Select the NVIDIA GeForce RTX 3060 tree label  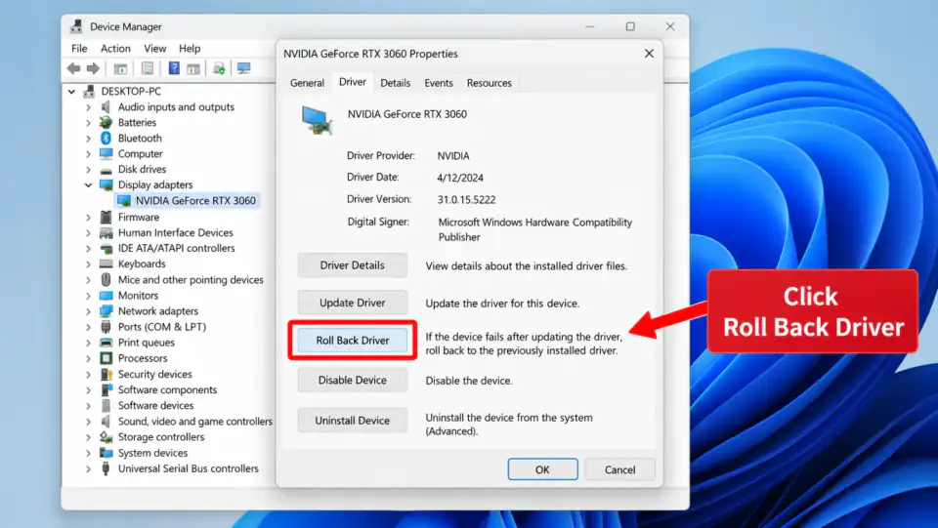tap(195, 201)
